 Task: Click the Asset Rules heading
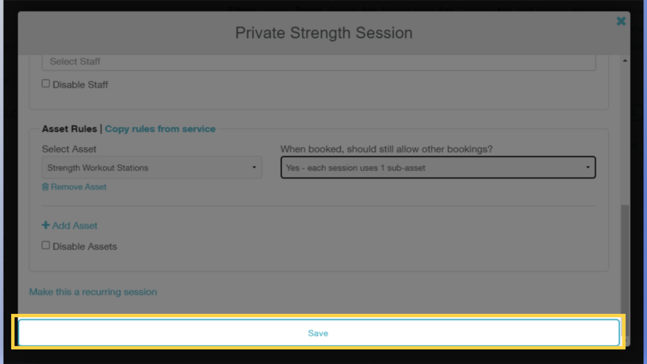pos(69,129)
